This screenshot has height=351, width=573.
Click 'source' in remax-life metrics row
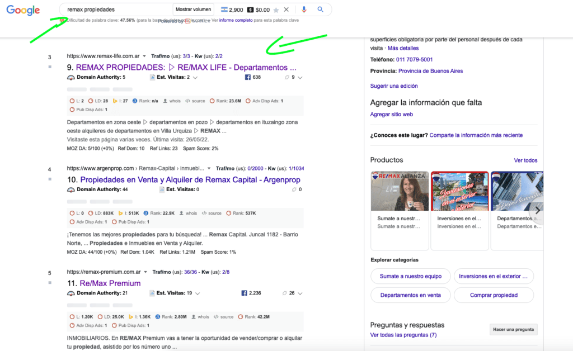(195, 101)
